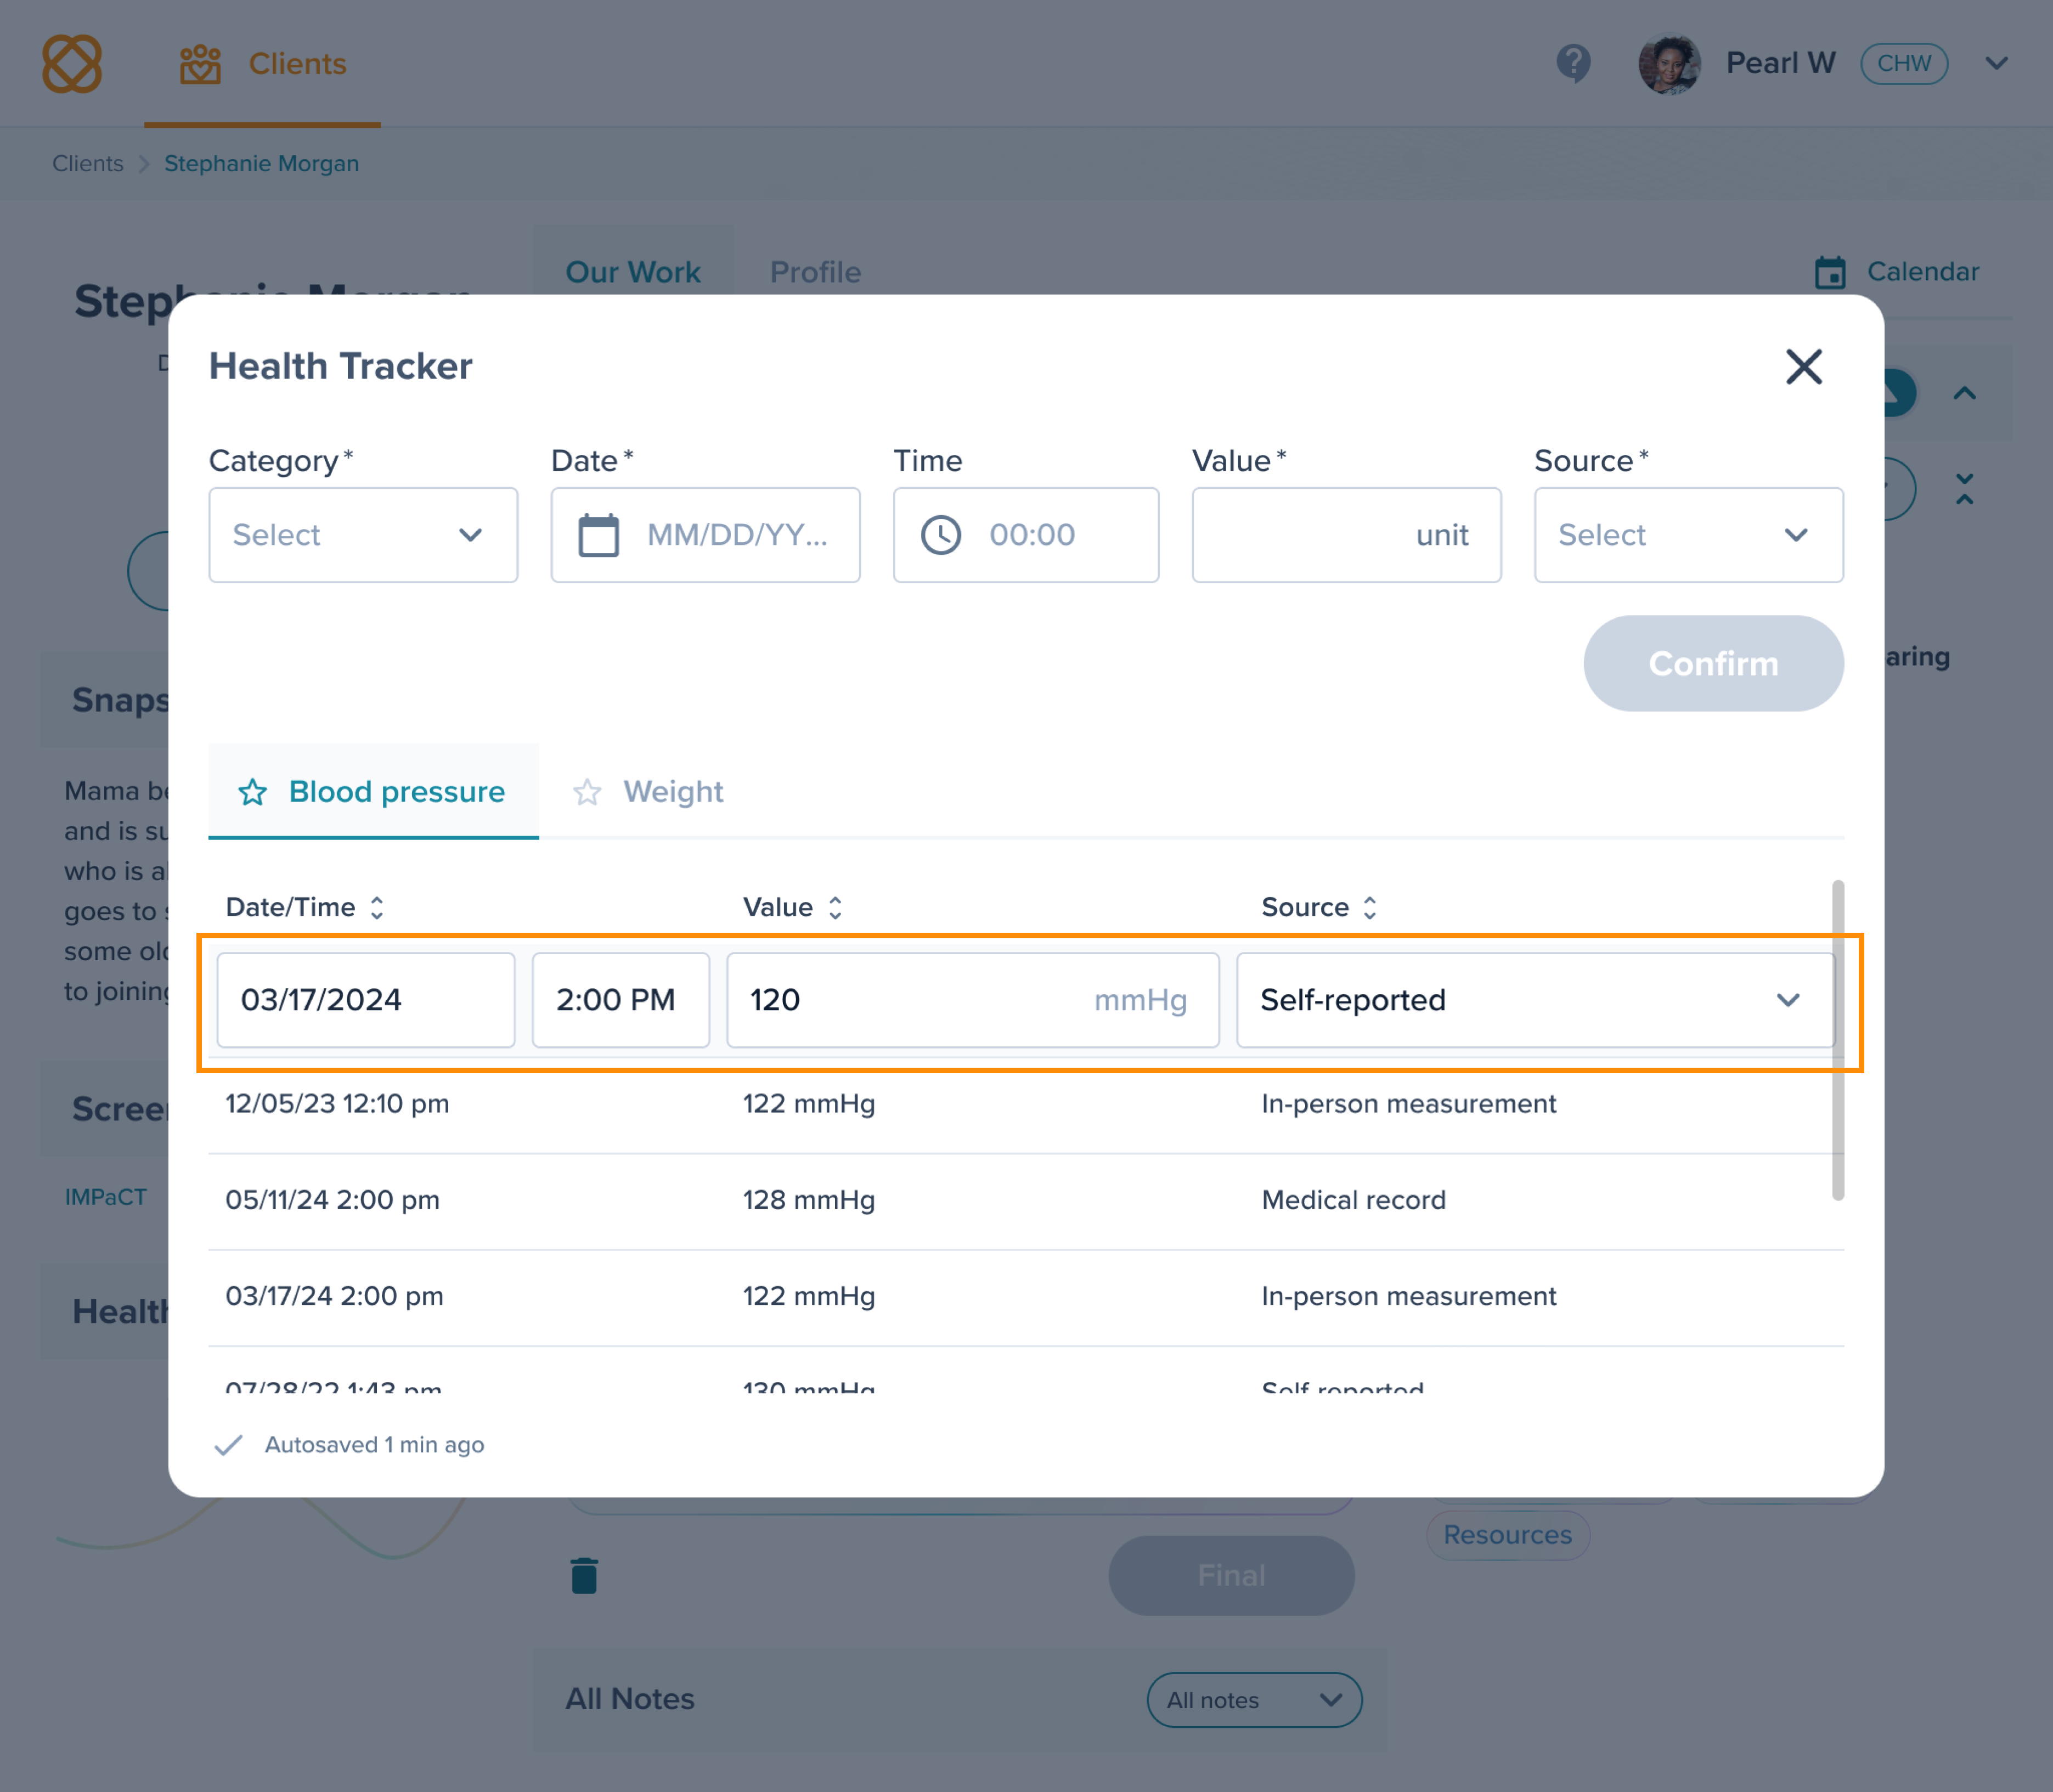Click the 03/17/24 2:00 pm row

(1026, 1296)
